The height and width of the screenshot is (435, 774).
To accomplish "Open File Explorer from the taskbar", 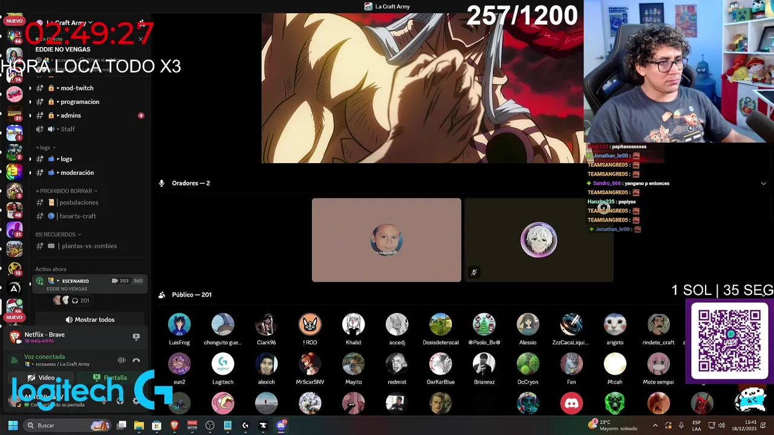I will coord(139,425).
